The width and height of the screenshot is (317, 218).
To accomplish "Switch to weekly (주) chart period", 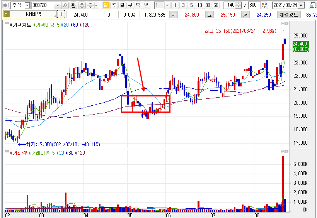I will pyautogui.click(x=114, y=5).
